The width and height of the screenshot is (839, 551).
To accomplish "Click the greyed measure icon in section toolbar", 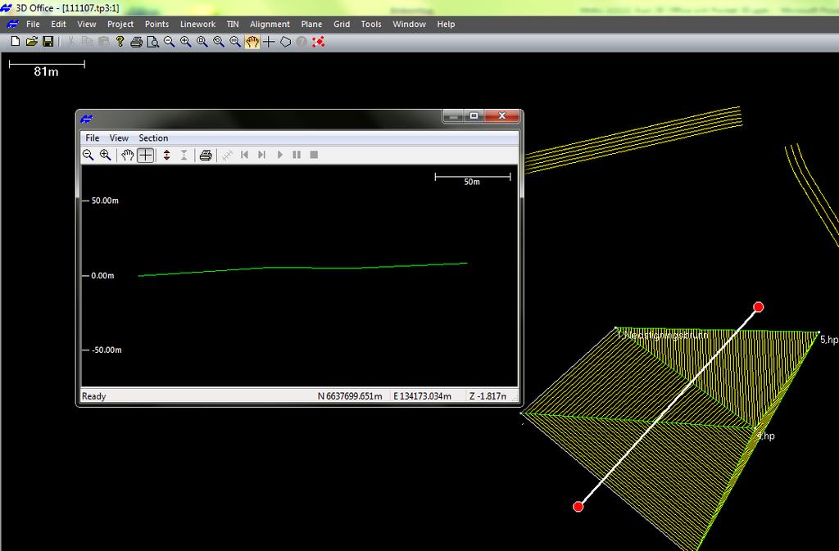I will pyautogui.click(x=228, y=155).
